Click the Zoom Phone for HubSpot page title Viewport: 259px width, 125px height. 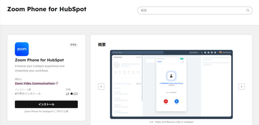(47, 9)
